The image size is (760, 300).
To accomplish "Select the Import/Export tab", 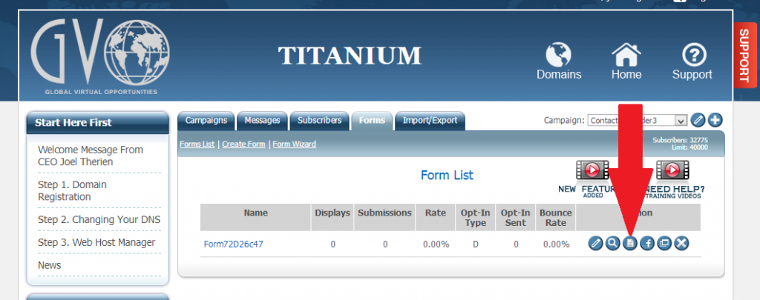I will tap(430, 120).
